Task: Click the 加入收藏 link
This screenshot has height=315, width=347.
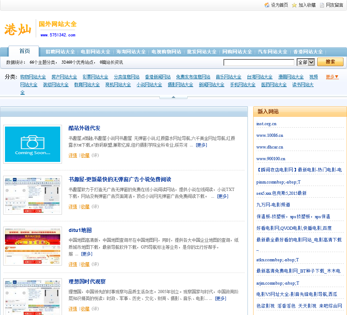Action: pos(307,5)
